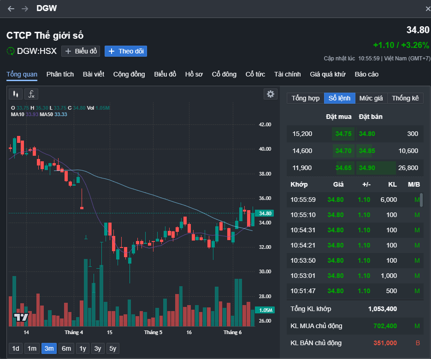Click ask price 34.80 in order book

367,134
